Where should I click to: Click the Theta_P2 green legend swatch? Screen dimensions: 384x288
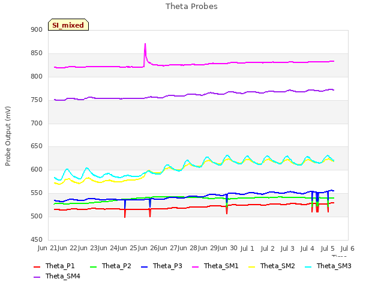click(x=94, y=266)
